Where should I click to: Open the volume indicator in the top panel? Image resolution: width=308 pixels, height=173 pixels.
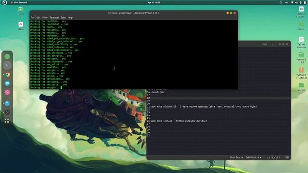(x=296, y=2)
